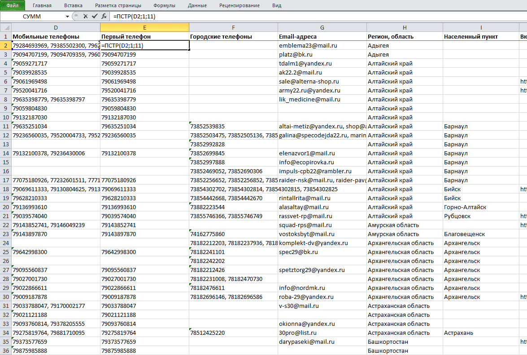Open the Данные ribbon tab
Screen dimensions: 527x355
pos(197,5)
